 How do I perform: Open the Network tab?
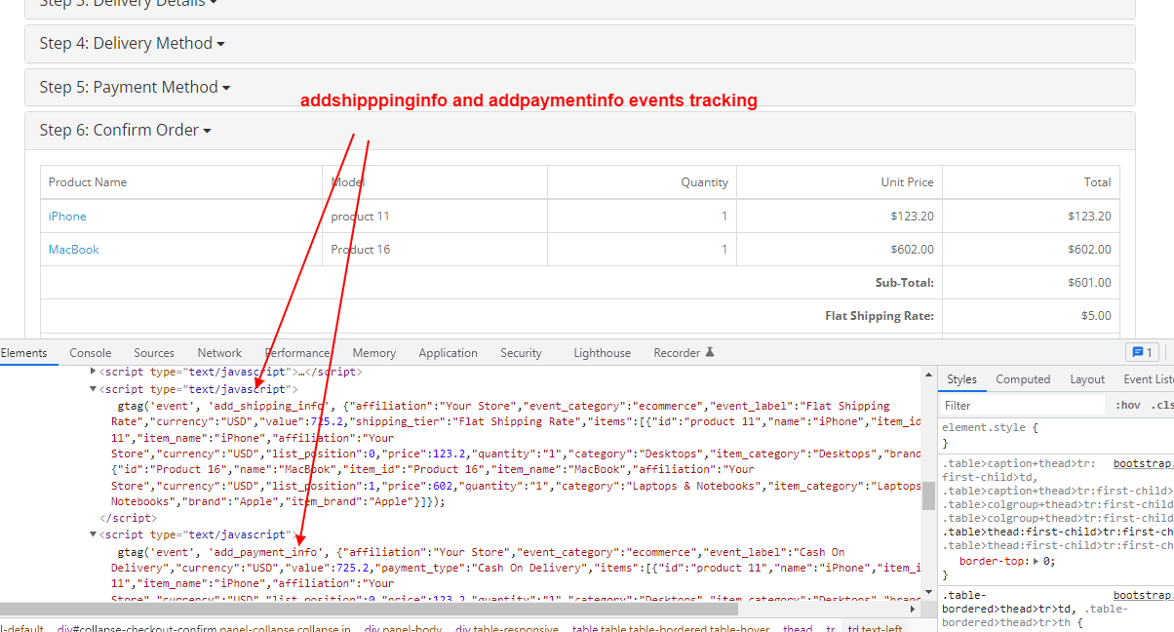(x=219, y=353)
